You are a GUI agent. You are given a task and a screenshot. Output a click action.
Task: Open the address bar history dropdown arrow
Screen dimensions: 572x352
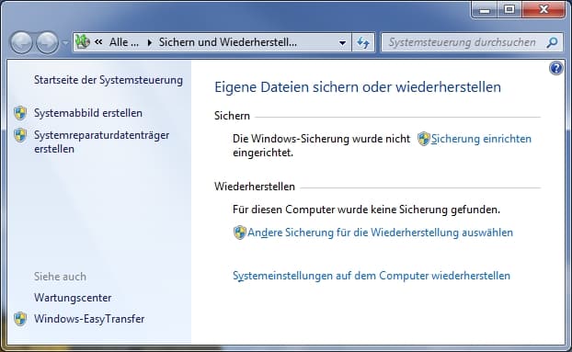[342, 42]
